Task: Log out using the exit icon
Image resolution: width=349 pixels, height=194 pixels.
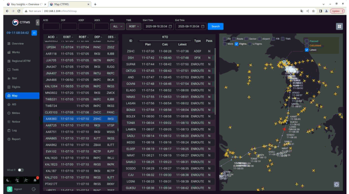Action: click(x=34, y=189)
